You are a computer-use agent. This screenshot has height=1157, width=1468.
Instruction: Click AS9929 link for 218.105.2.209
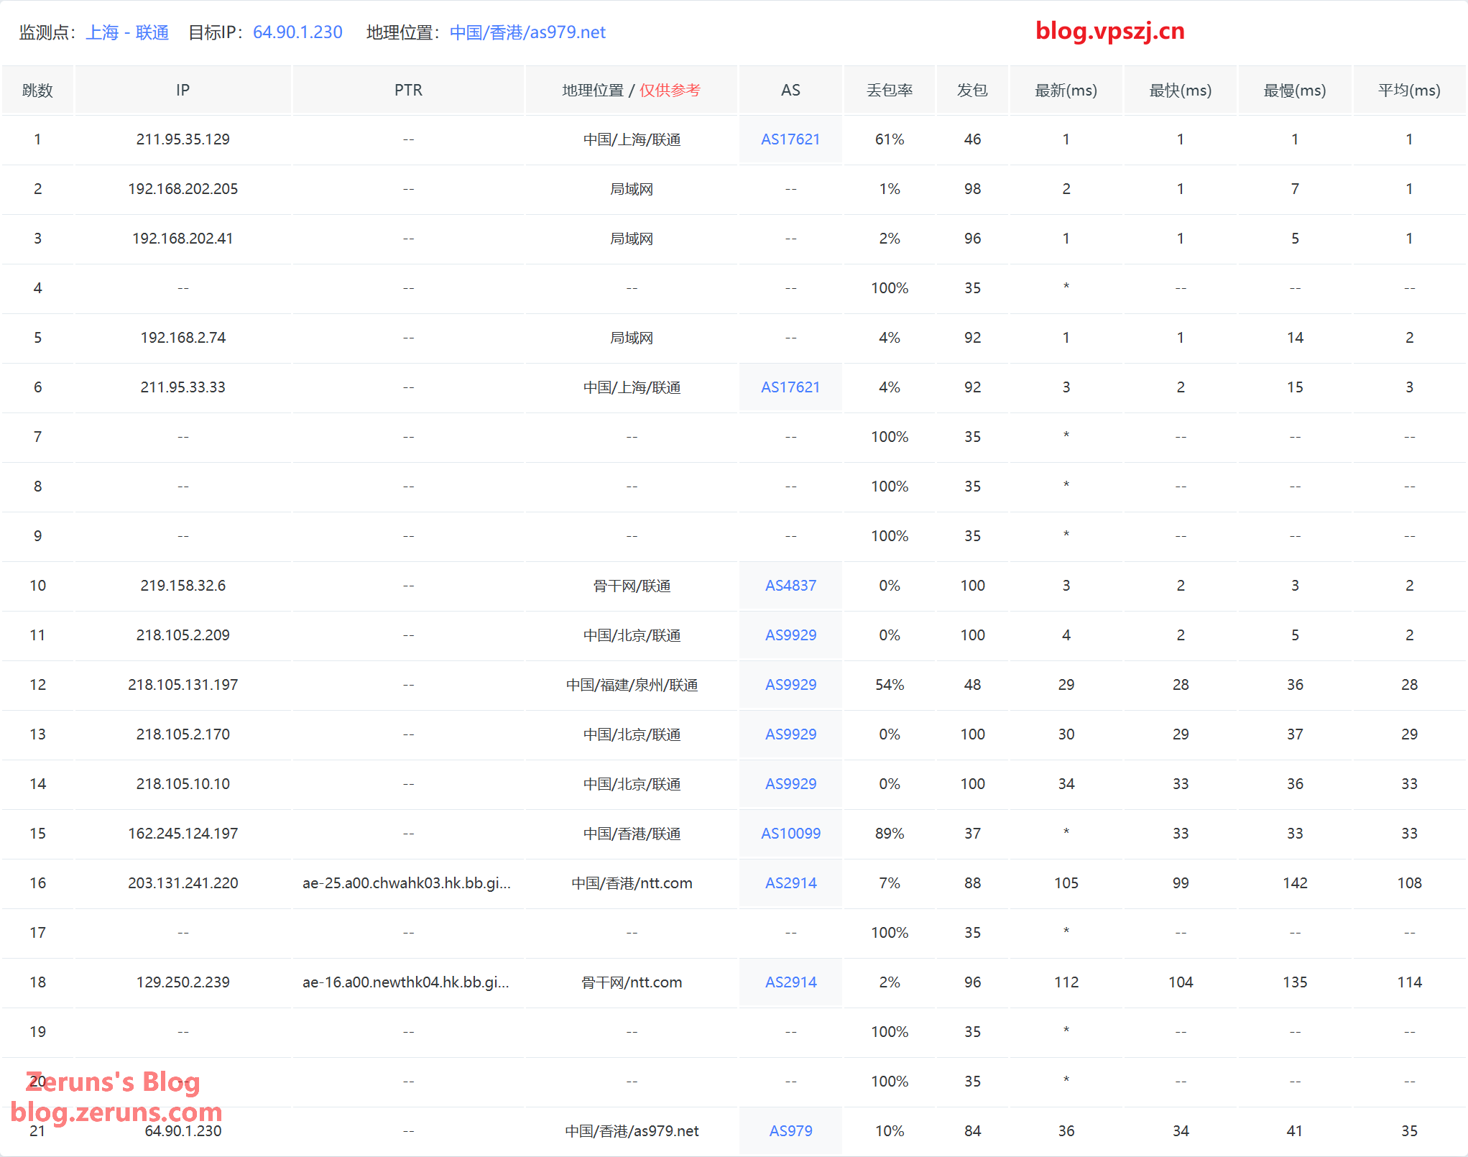point(790,635)
